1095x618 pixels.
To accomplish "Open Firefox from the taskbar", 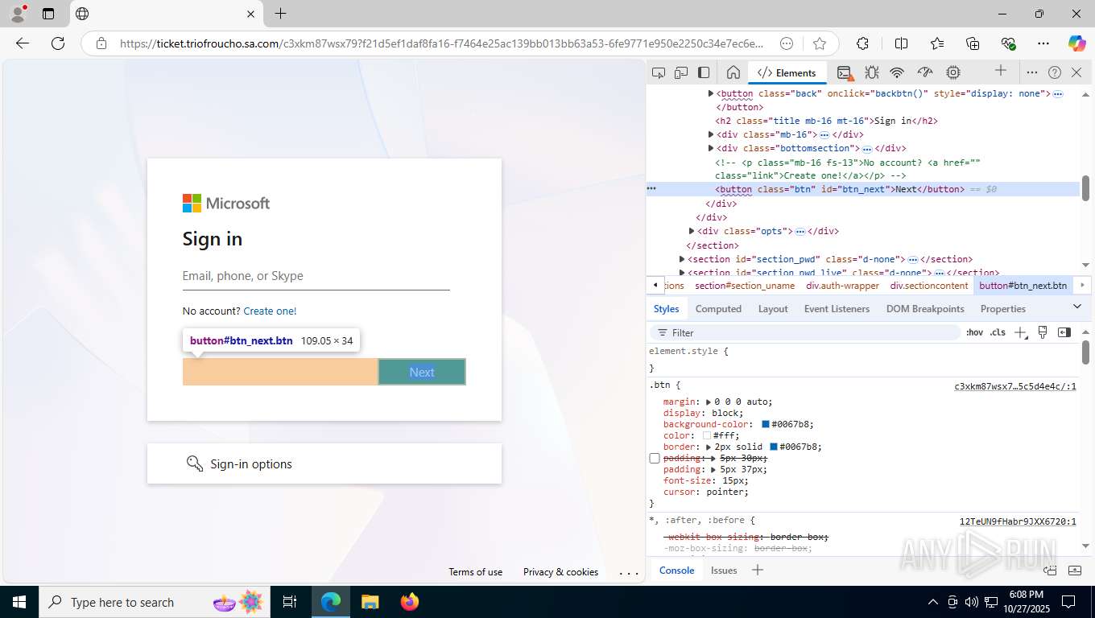I will coord(410,602).
